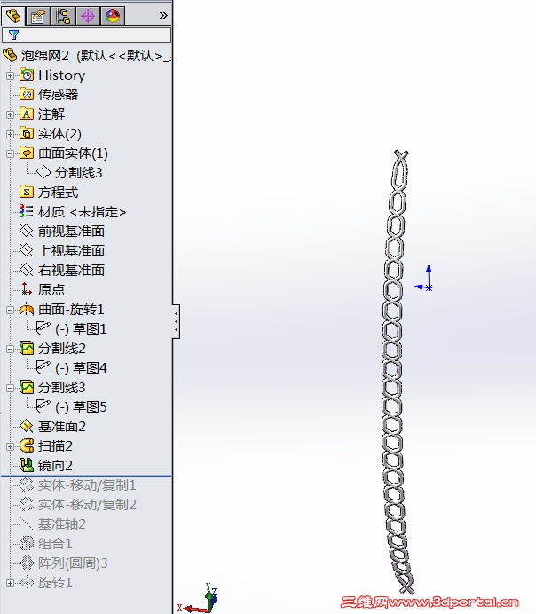Select the 曲面实体(1) folder icon
This screenshot has width=536, height=614.
(x=27, y=153)
